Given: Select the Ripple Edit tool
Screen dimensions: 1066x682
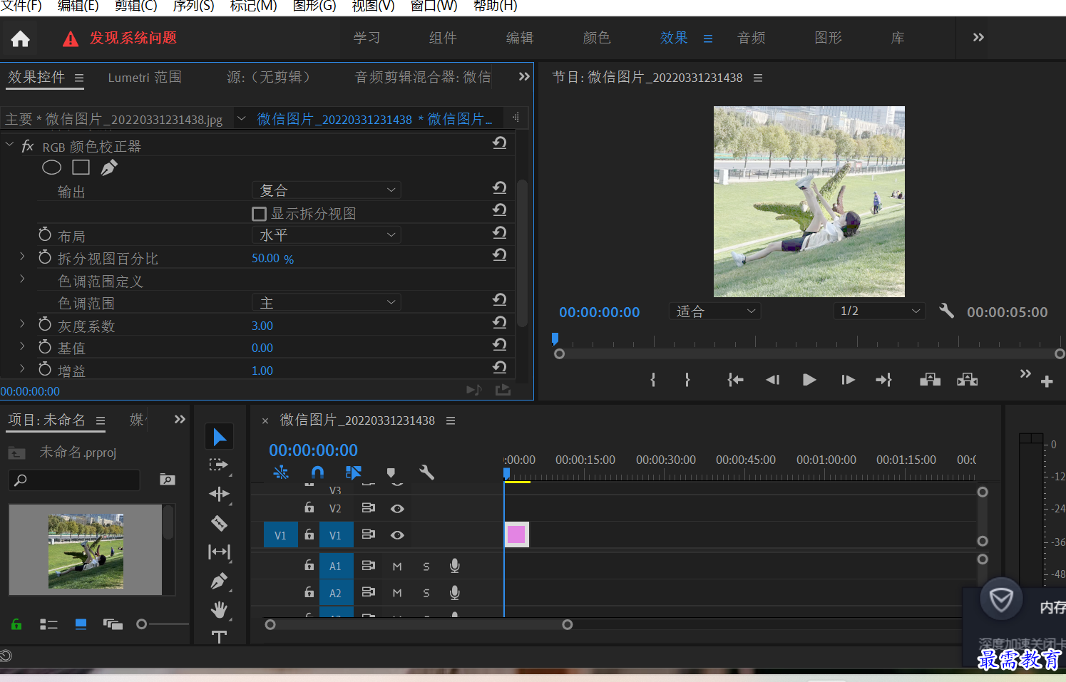Looking at the screenshot, I should pyautogui.click(x=220, y=494).
